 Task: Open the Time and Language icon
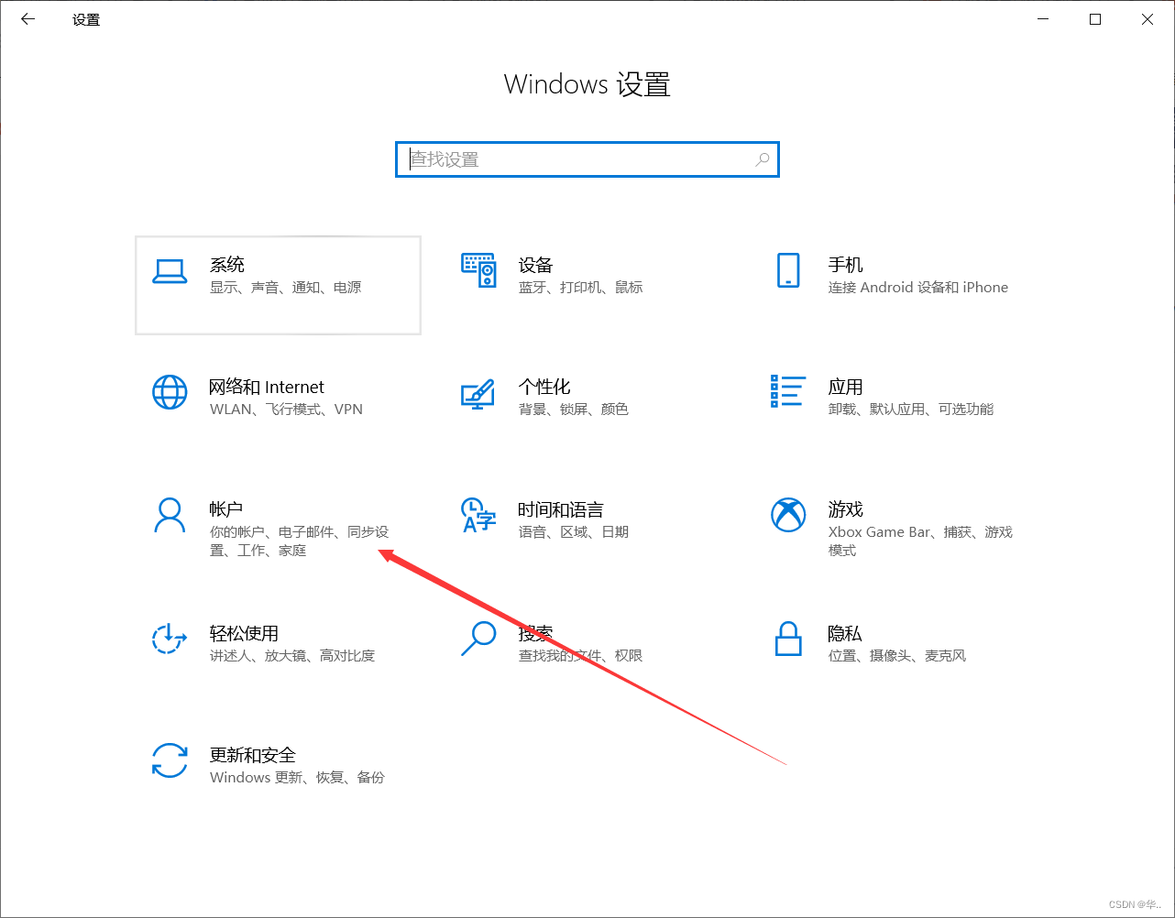(478, 516)
